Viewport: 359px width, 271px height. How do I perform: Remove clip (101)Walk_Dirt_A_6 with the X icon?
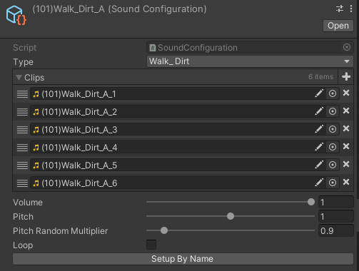tap(346, 182)
